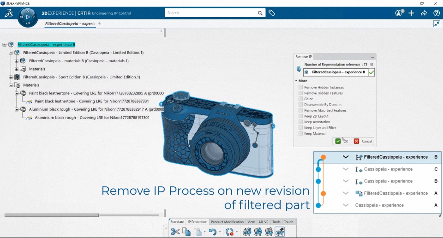
Task: Click the Materials folder icon under Limited Edition
Action: (x=23, y=69)
